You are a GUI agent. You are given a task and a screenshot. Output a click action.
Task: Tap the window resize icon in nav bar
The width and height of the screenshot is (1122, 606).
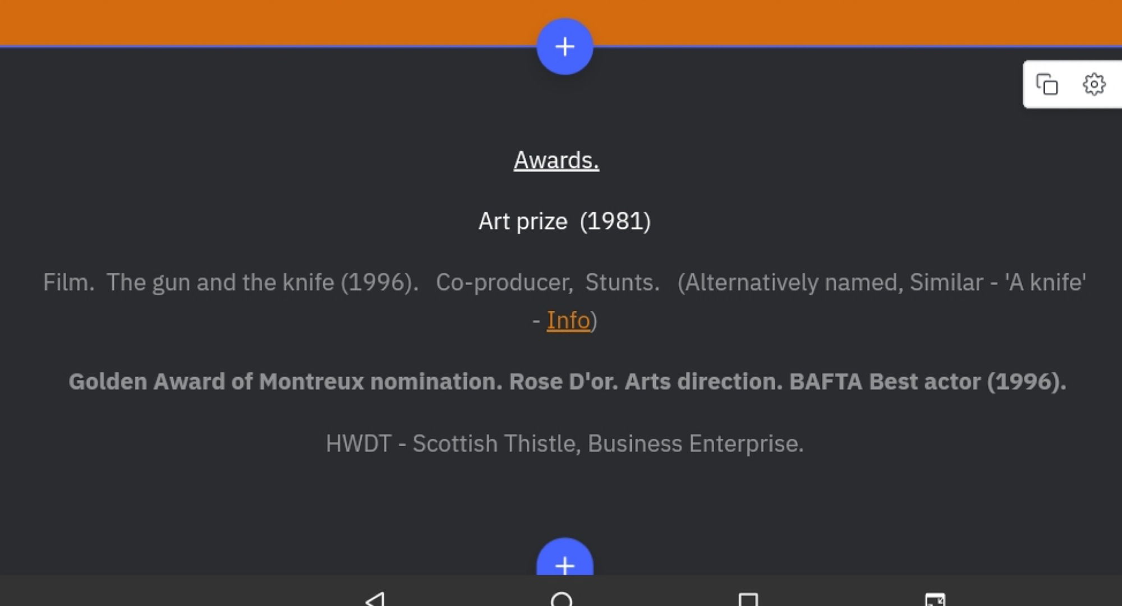point(935,599)
